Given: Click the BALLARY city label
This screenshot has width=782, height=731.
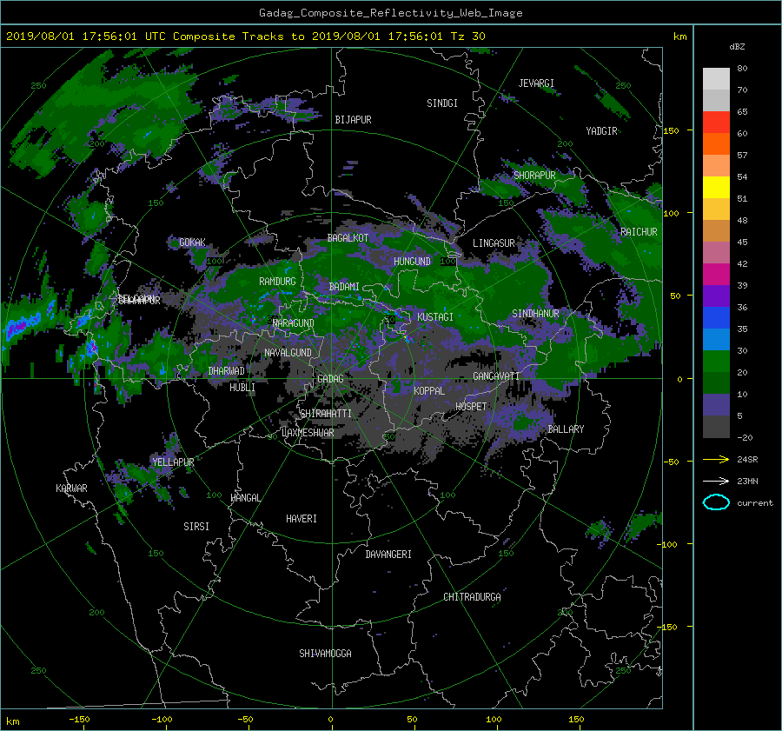Looking at the screenshot, I should (566, 429).
